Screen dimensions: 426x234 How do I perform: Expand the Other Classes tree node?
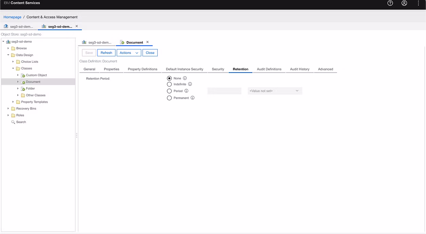coord(18,95)
